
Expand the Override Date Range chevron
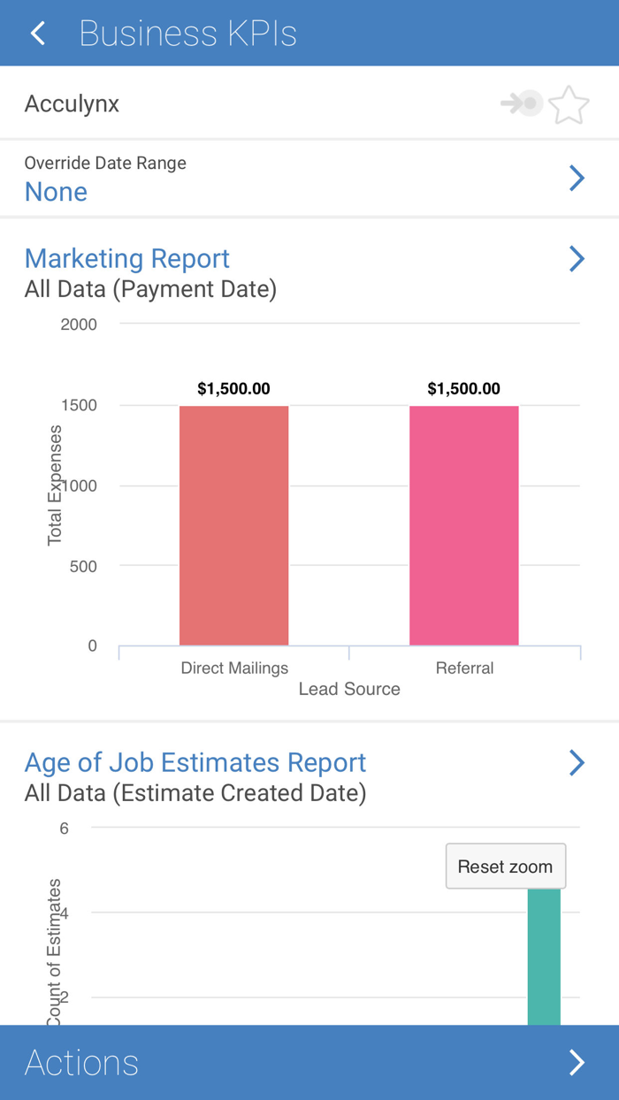pos(577,178)
